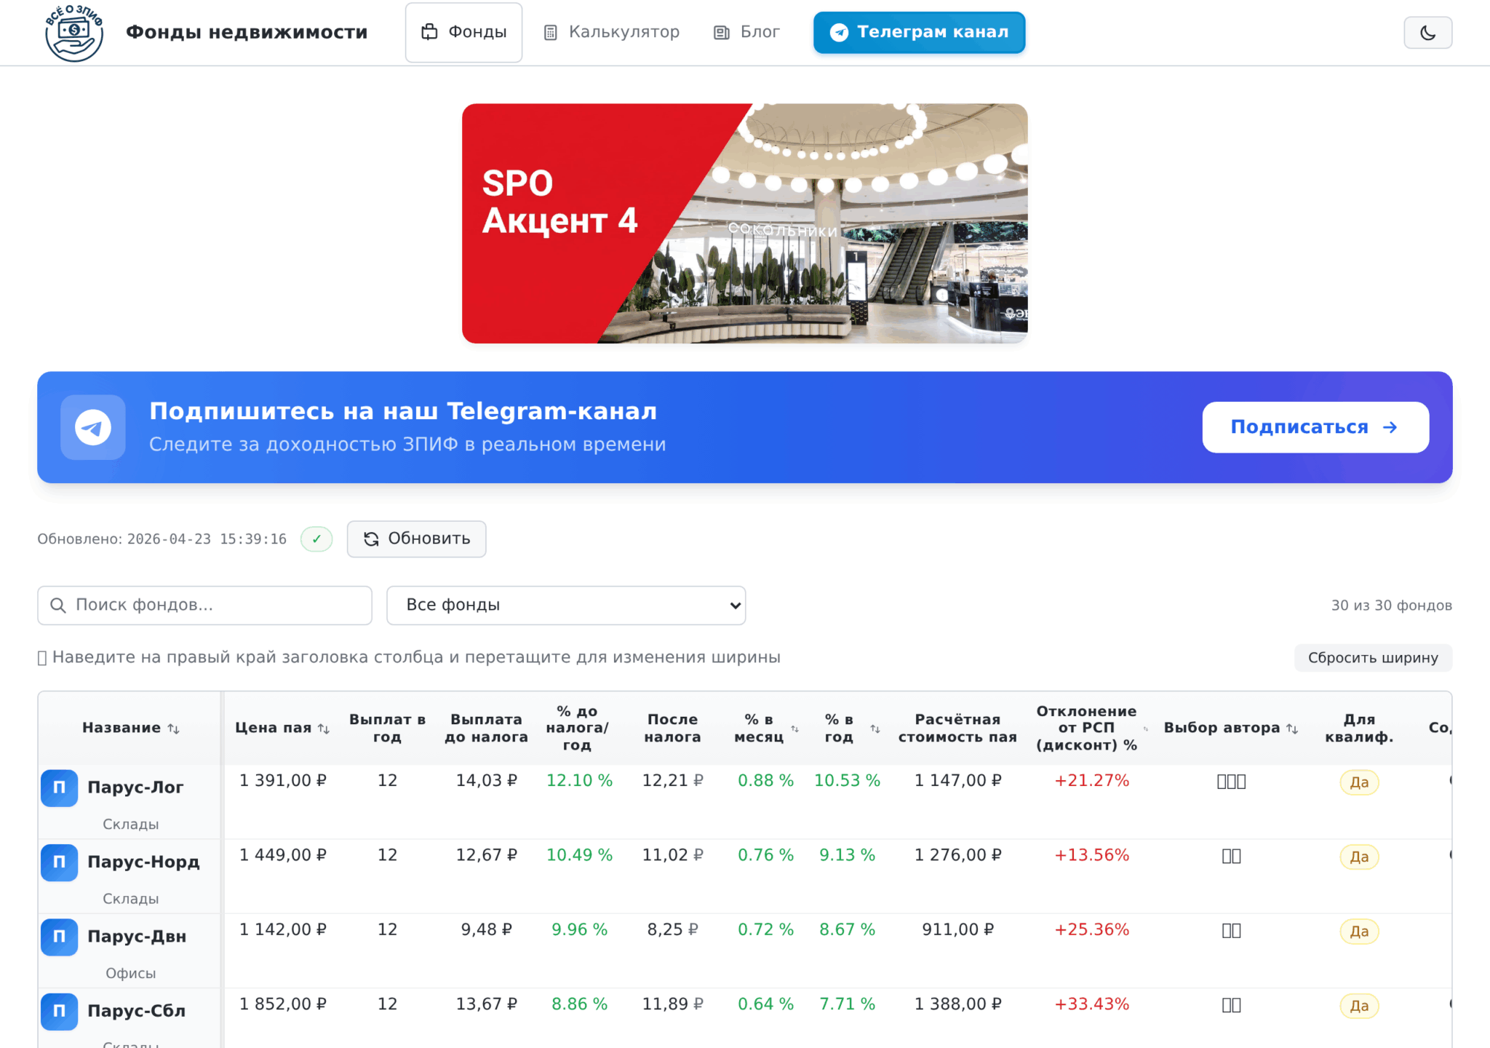The width and height of the screenshot is (1490, 1048).
Task: Click the magnifier icon in search field
Action: [58, 606]
